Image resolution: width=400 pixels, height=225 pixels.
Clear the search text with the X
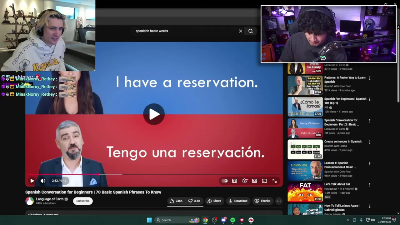click(x=241, y=31)
